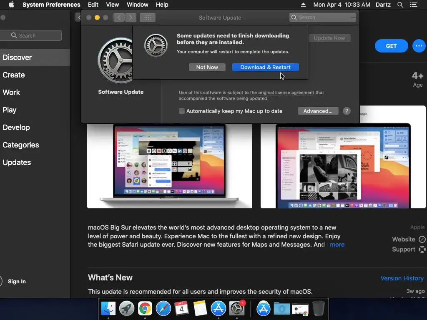Click the back chevron of App Store window
Screen dimensions: 427x320
click(79, 17)
